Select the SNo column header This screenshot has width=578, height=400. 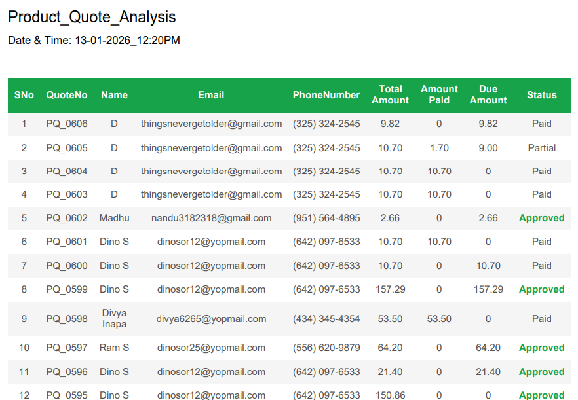point(24,95)
